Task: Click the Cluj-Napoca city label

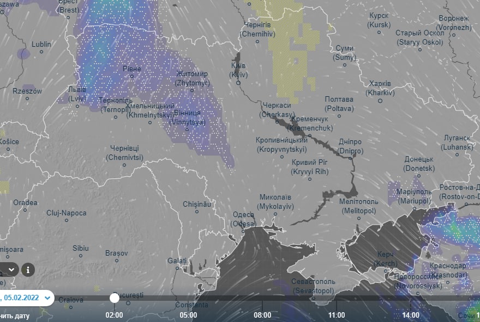Action: pos(66,213)
